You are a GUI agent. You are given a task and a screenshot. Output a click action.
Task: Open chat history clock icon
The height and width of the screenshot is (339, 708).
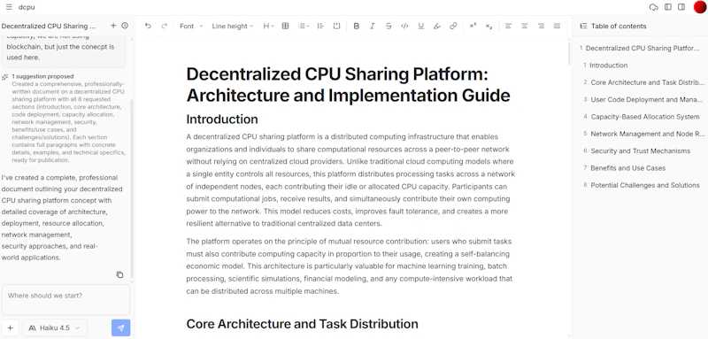[x=125, y=27]
